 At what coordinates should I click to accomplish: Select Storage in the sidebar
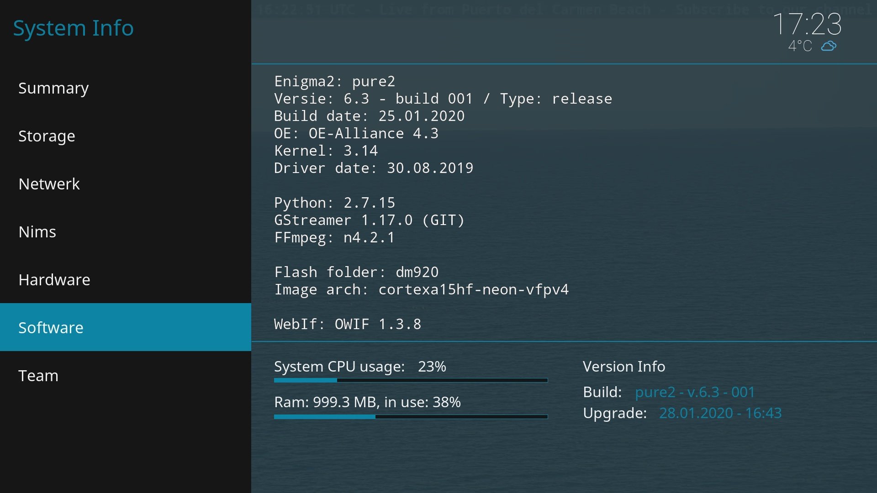47,136
